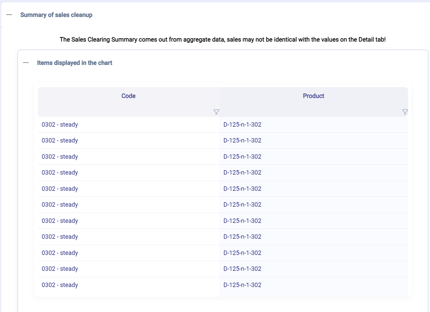430x312 pixels.
Task: Select the ninth row's D-125-n-1-302 product cell
Action: pos(242,253)
